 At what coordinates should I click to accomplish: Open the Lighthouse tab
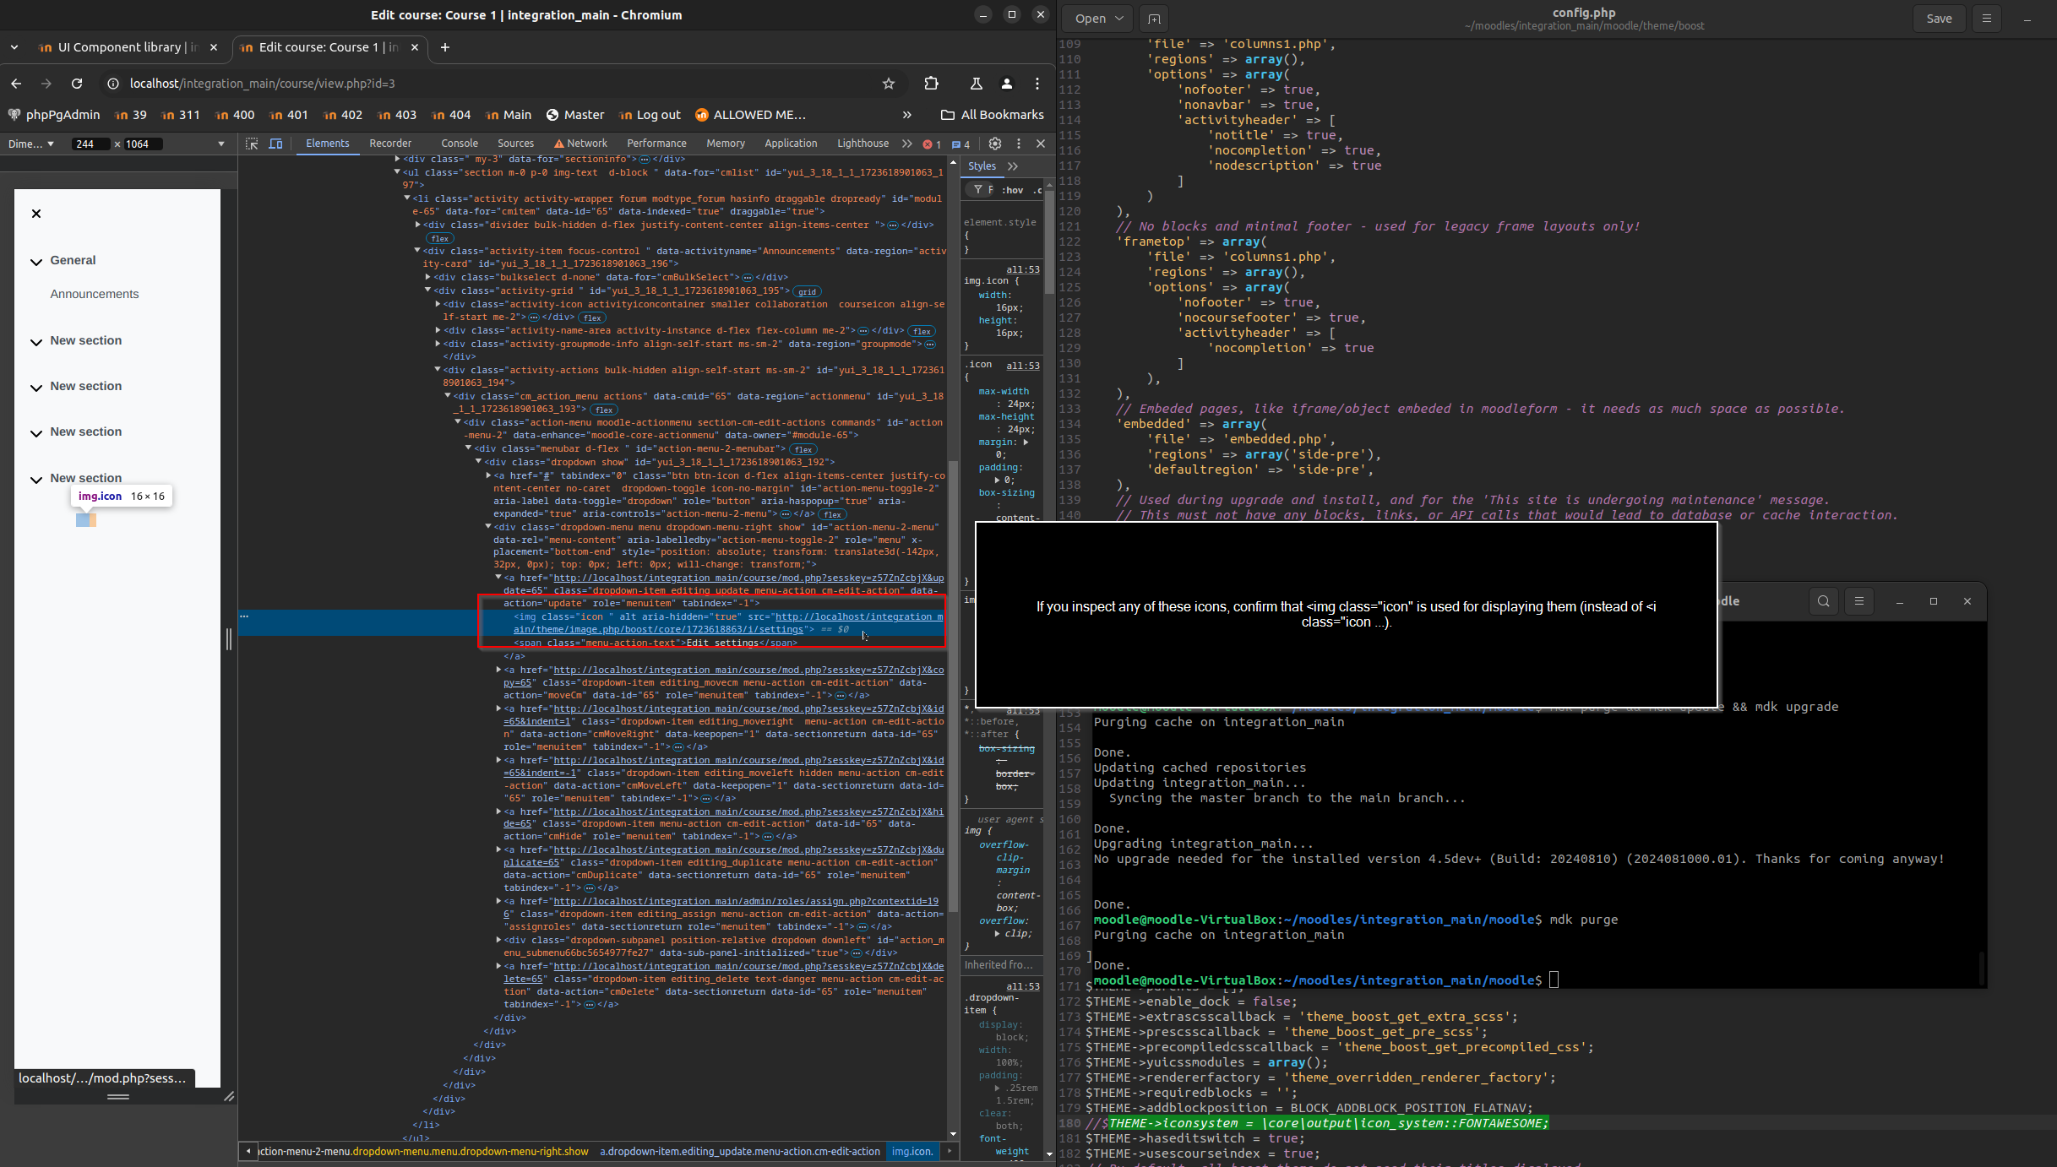863,144
